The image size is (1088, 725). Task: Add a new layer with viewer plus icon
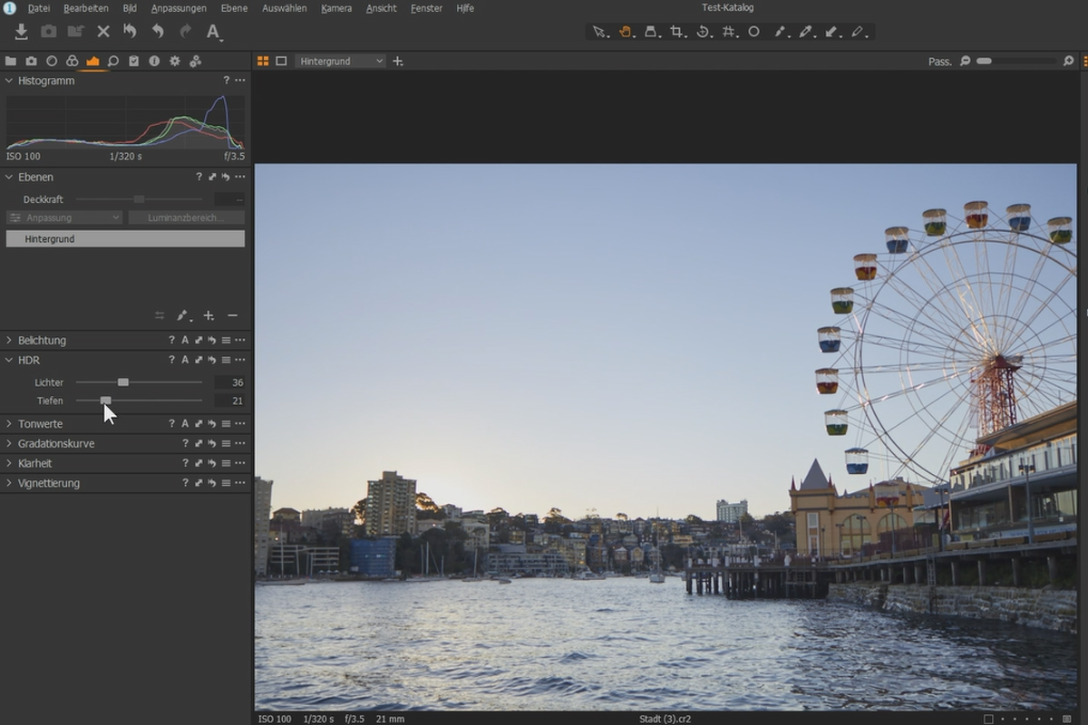tap(398, 61)
